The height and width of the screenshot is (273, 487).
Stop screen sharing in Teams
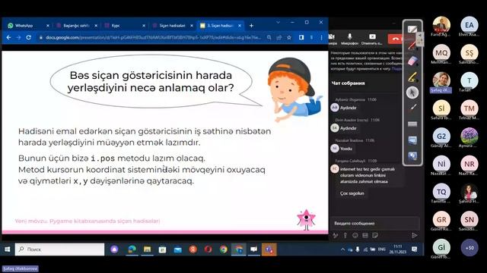pos(372,39)
